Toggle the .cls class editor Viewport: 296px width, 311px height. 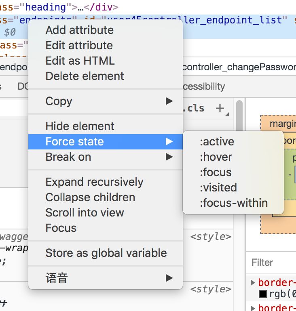[194, 108]
